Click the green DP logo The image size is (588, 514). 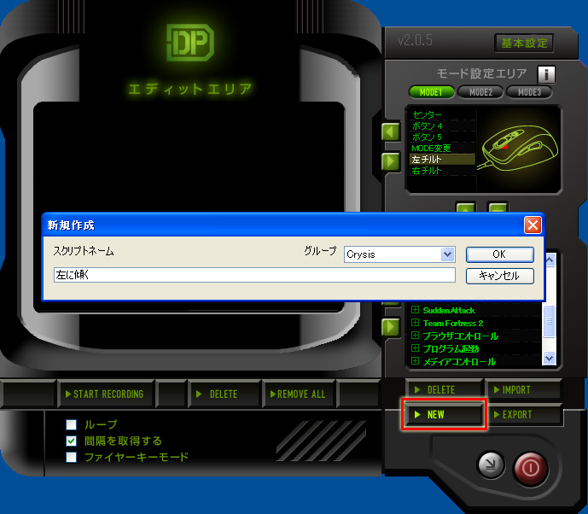(189, 44)
